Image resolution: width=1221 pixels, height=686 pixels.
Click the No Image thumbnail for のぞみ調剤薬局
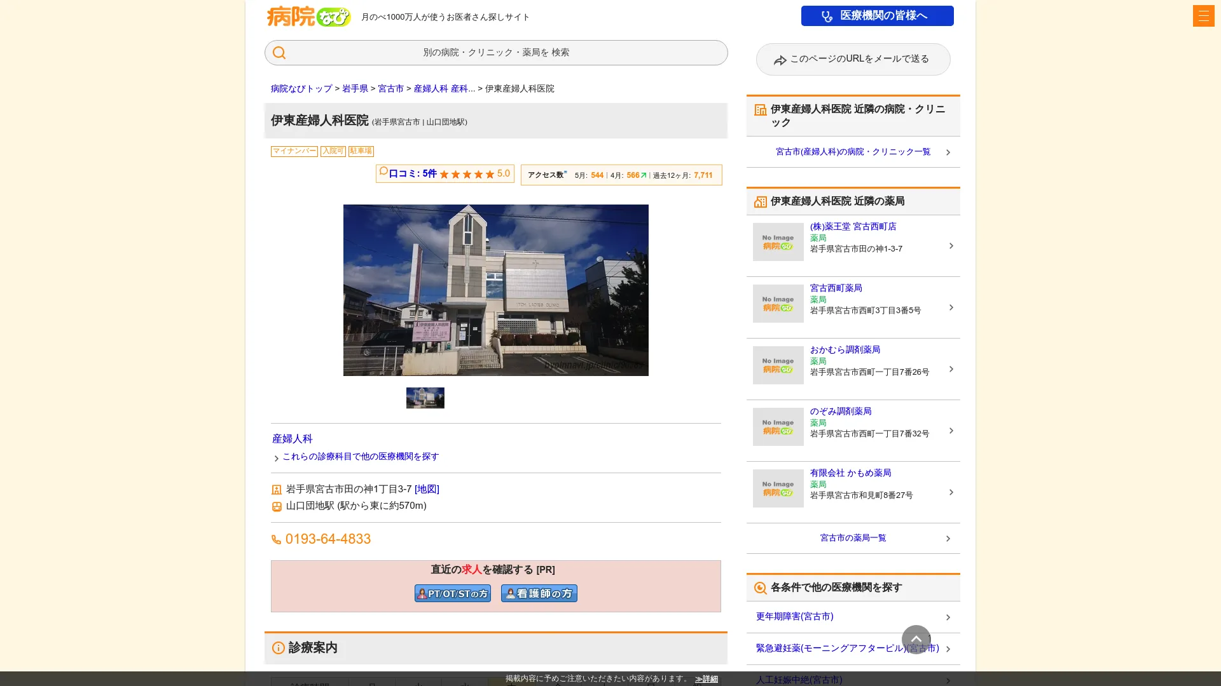click(778, 427)
